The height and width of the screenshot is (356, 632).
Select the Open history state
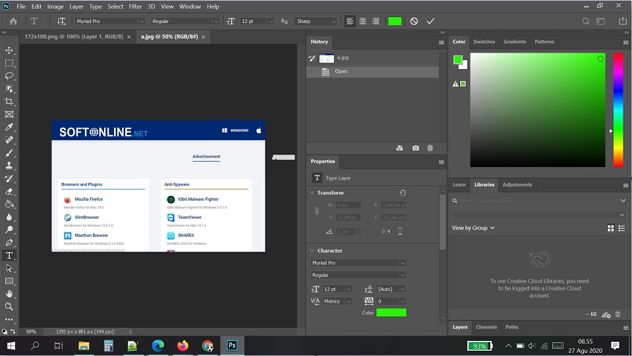[x=372, y=72]
